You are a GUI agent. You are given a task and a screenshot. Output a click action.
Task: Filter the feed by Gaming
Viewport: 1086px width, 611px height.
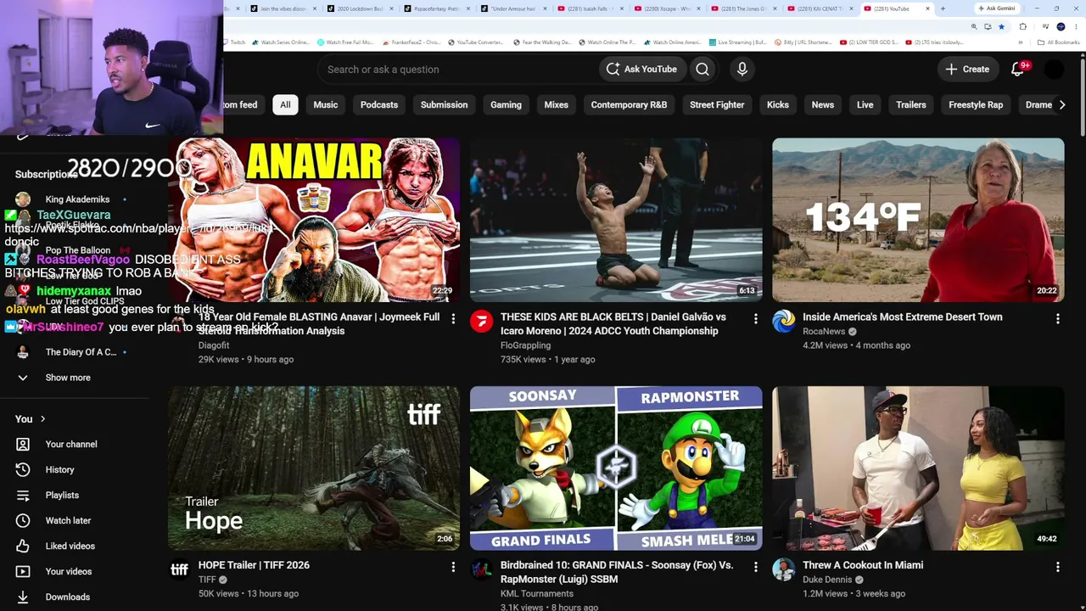pos(506,104)
